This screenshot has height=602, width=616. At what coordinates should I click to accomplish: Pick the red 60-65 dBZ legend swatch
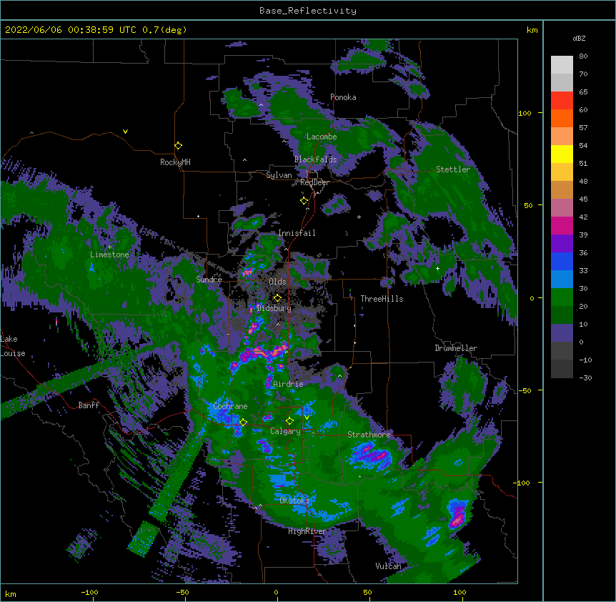(562, 101)
